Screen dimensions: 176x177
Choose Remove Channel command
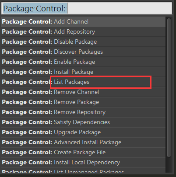point(83,92)
